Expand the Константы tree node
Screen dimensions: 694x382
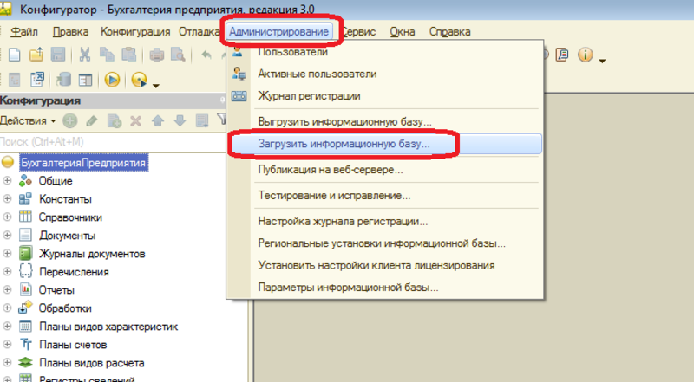7,198
